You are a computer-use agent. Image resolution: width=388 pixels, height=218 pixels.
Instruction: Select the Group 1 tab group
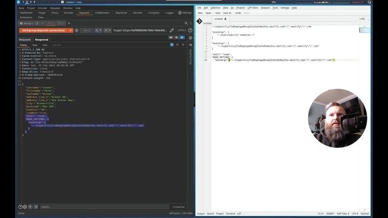pos(26,23)
